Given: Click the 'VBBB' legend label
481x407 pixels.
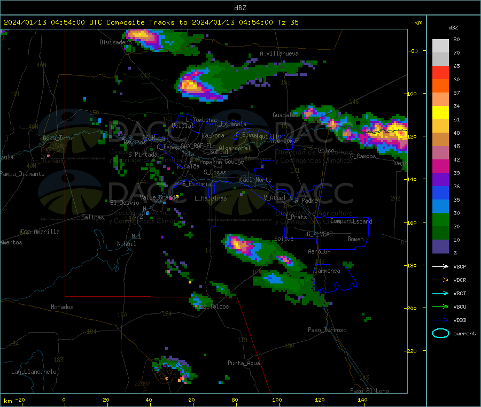Looking at the screenshot, I should click(460, 320).
